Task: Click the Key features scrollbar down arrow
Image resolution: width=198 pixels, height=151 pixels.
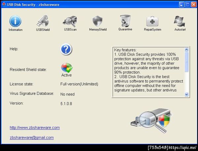Action: click(x=186, y=94)
